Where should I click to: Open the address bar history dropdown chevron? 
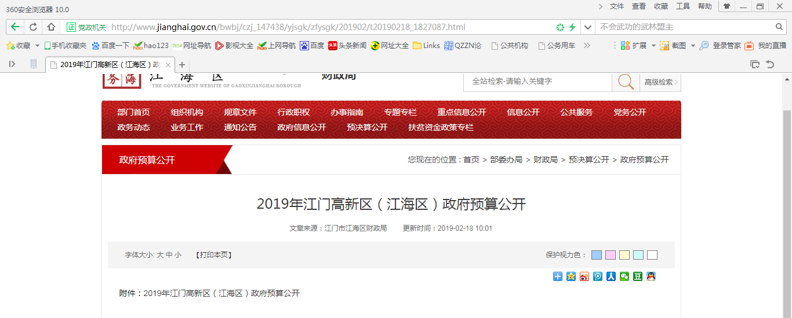pyautogui.click(x=588, y=27)
